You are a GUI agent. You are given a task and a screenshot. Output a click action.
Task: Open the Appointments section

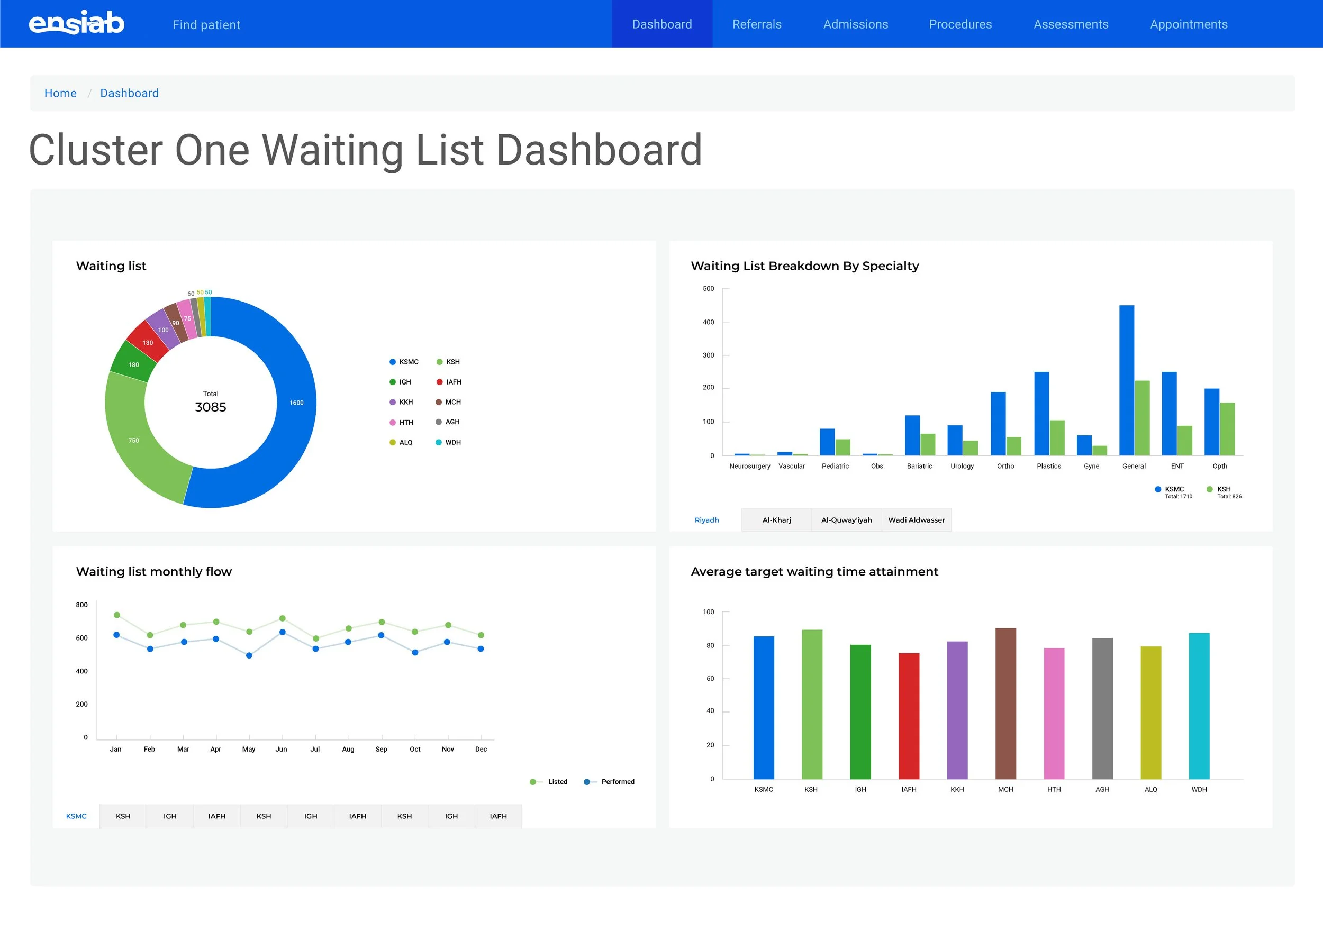tap(1188, 24)
